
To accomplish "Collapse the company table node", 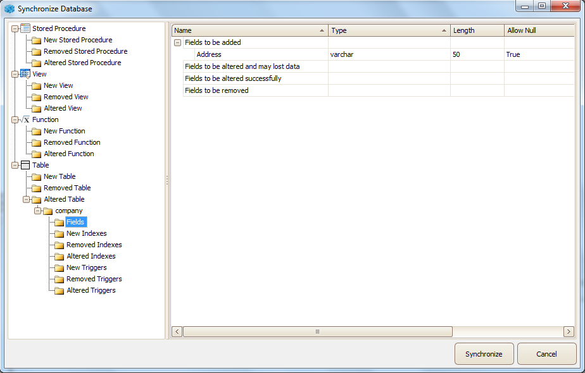I will tap(38, 211).
